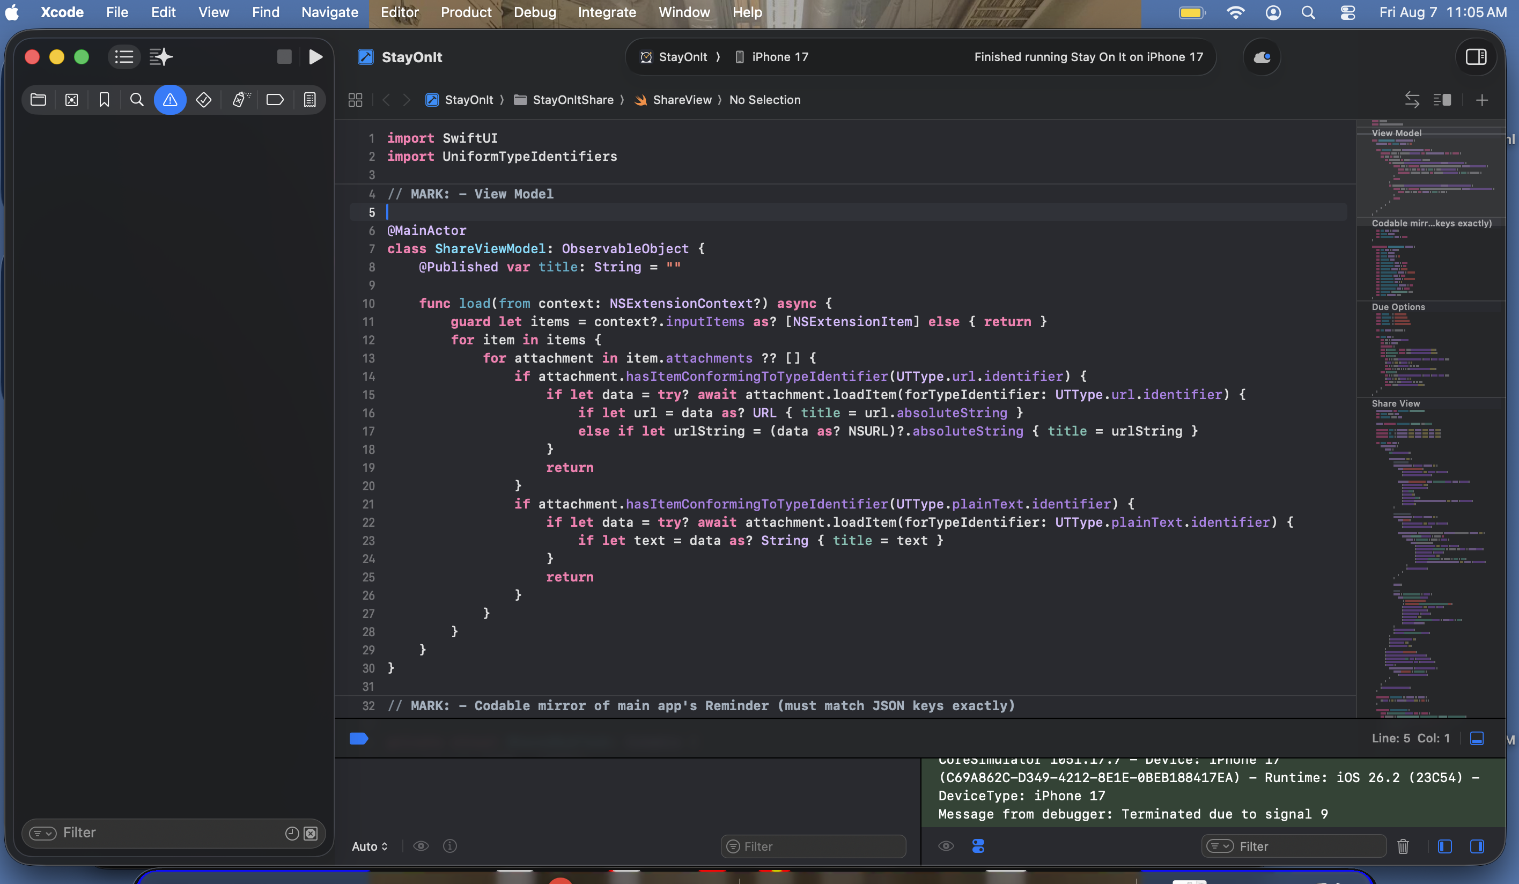Open the Find navigator magnifier icon
The image size is (1519, 884).
pos(137,99)
